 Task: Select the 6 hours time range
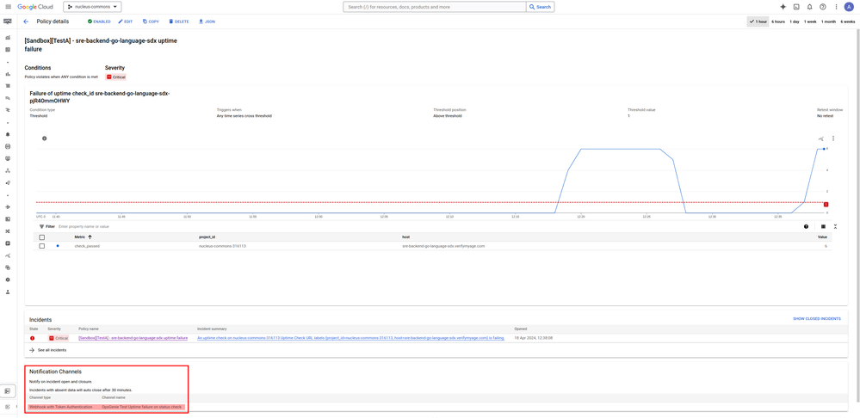pos(777,22)
